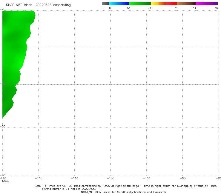221x194 pixels.
Task: Click the latitude label '-40'
Action: click(x=3, y=10)
